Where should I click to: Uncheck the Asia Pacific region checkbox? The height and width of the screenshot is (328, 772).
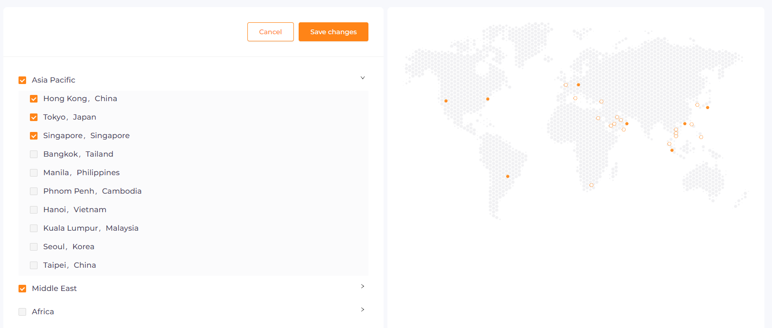(22, 80)
